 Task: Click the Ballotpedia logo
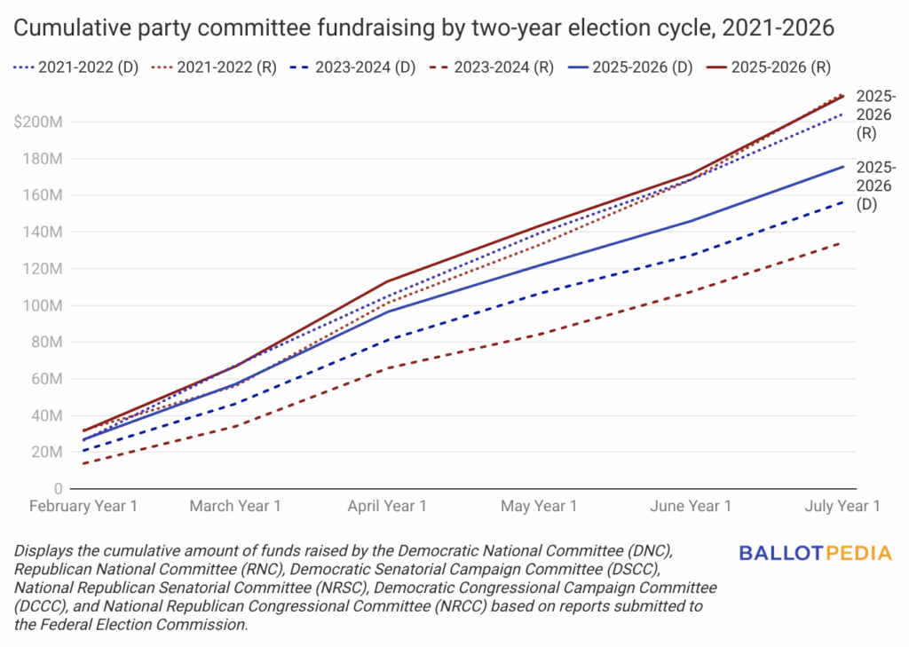click(815, 553)
